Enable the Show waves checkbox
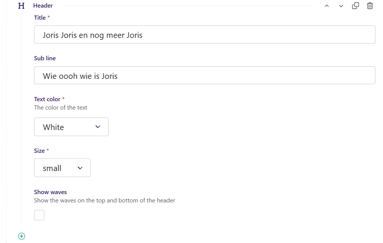This screenshot has height=243, width=383. (x=39, y=215)
